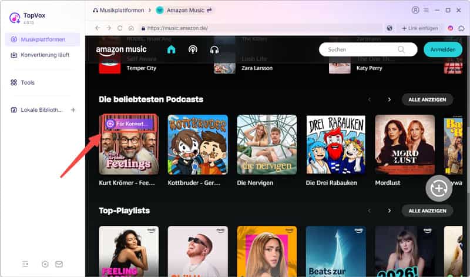Click ALLE ANZEIGEN for Die beliebtesten Podcasts
Image resolution: width=470 pixels, height=277 pixels.
pyautogui.click(x=427, y=99)
